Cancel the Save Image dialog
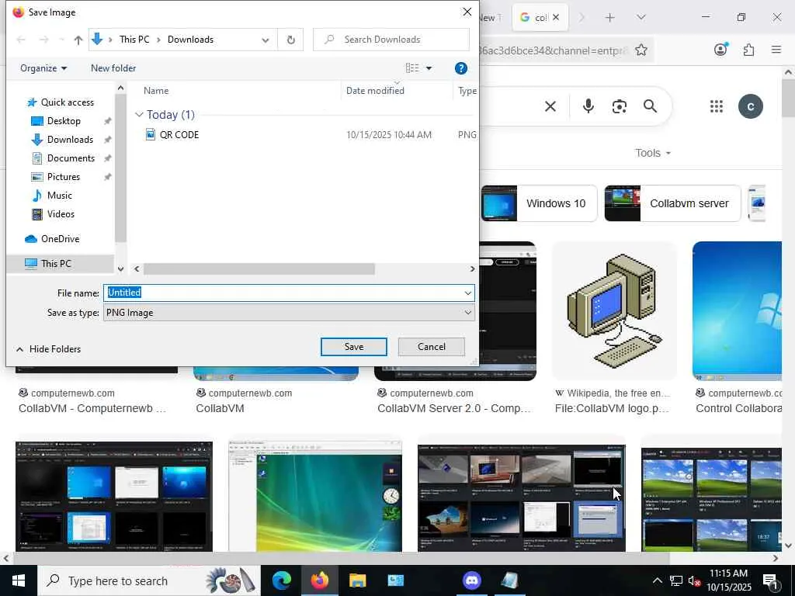This screenshot has height=596, width=795. point(432,347)
